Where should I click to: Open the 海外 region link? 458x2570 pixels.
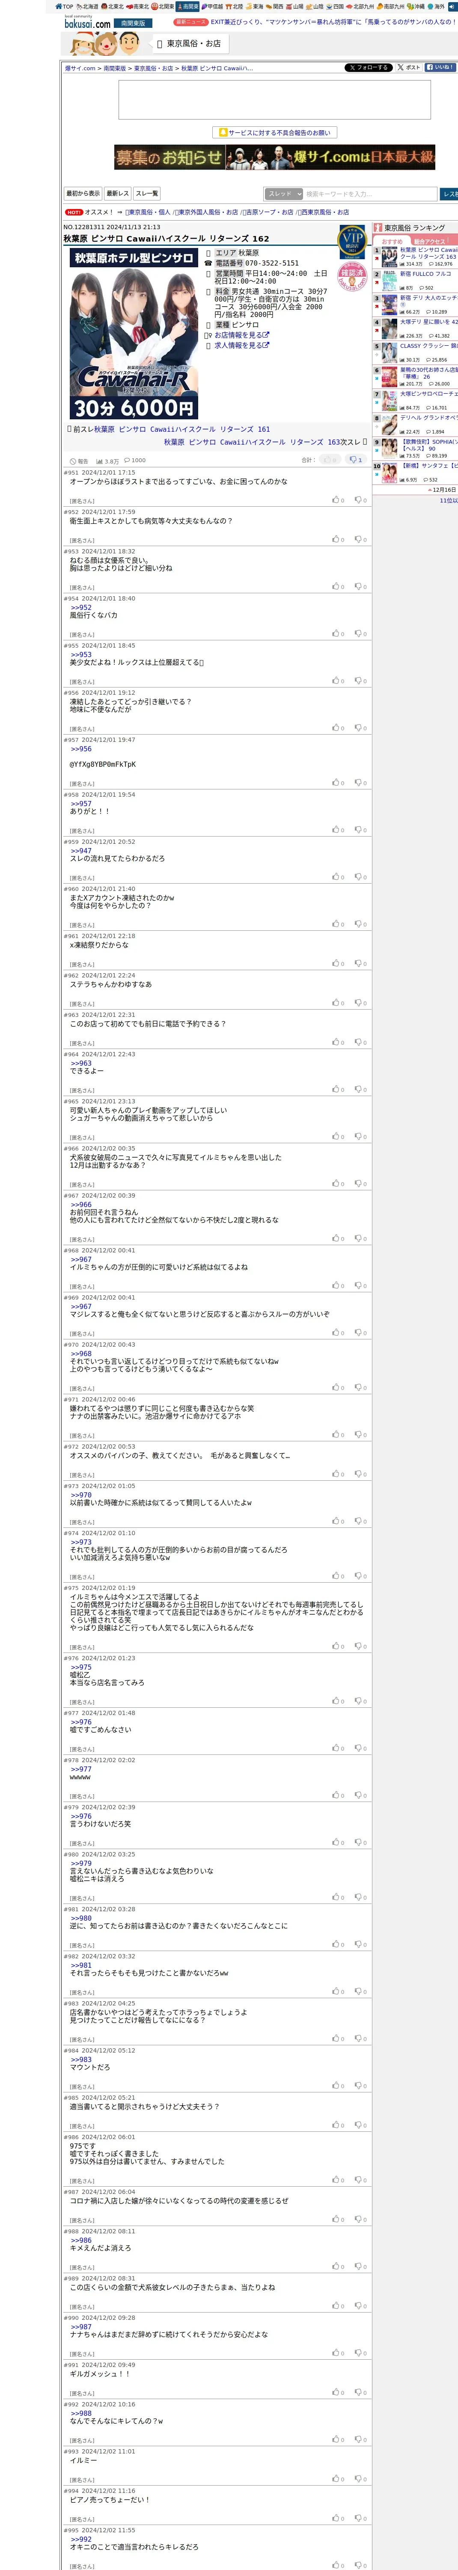click(436, 6)
